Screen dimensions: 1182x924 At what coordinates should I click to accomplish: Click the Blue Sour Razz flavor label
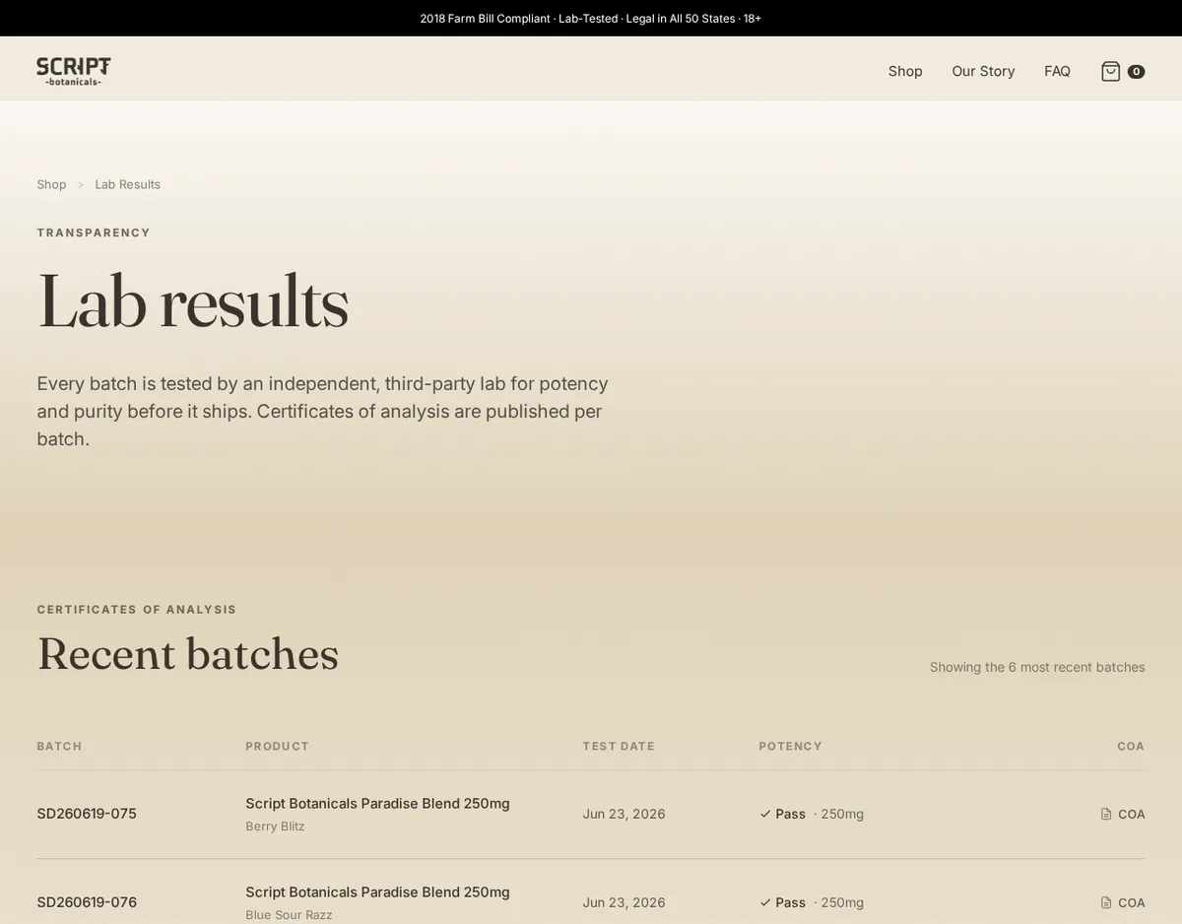point(289,915)
